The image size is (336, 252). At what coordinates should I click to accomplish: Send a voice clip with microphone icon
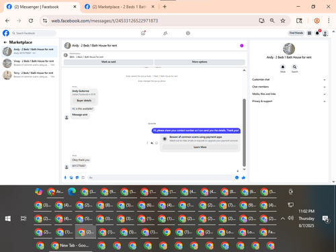(x=65, y=177)
